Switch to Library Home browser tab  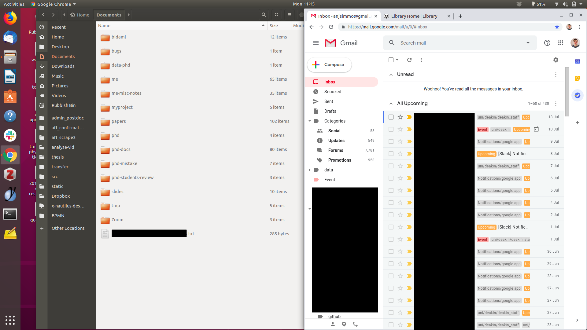point(414,16)
